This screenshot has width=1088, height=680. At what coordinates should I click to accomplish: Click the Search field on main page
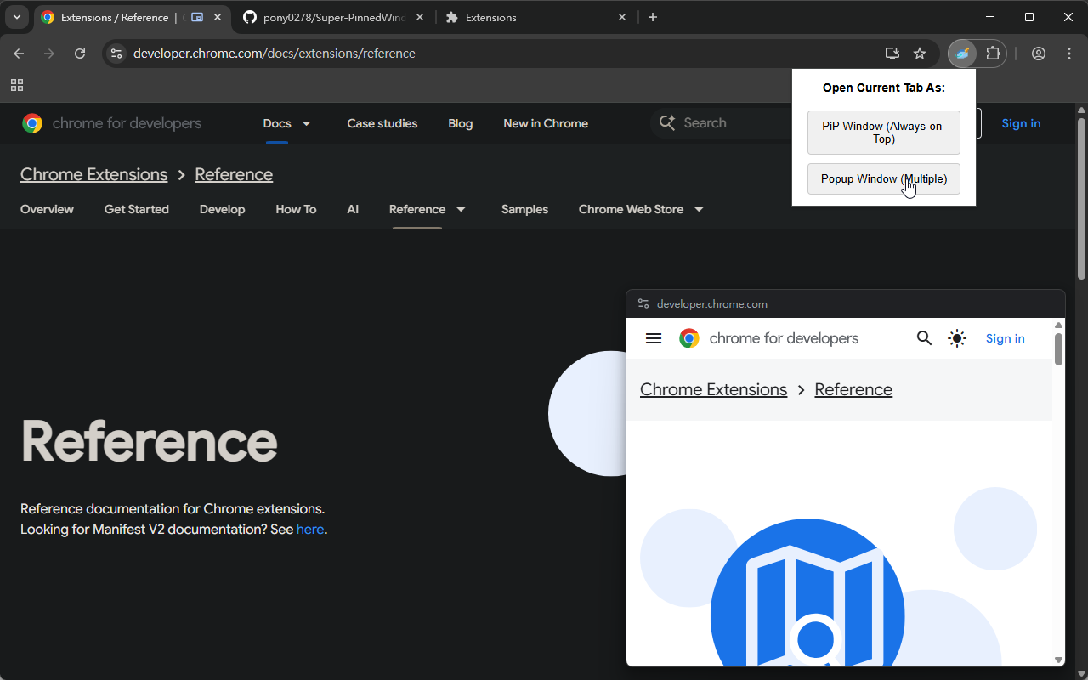pos(722,123)
